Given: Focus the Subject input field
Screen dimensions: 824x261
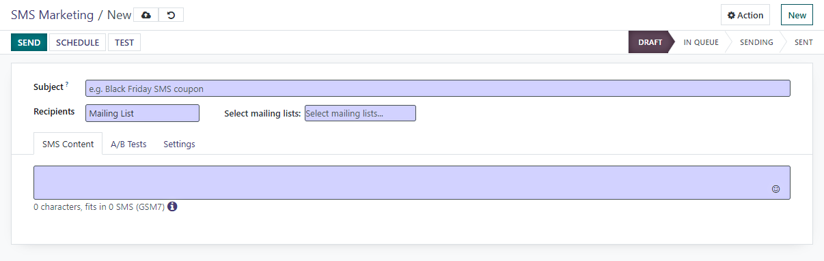Looking at the screenshot, I should coord(437,89).
